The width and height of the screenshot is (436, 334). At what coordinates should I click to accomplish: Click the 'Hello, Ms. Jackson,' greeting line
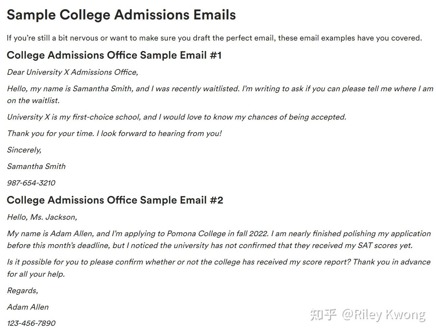click(x=42, y=217)
